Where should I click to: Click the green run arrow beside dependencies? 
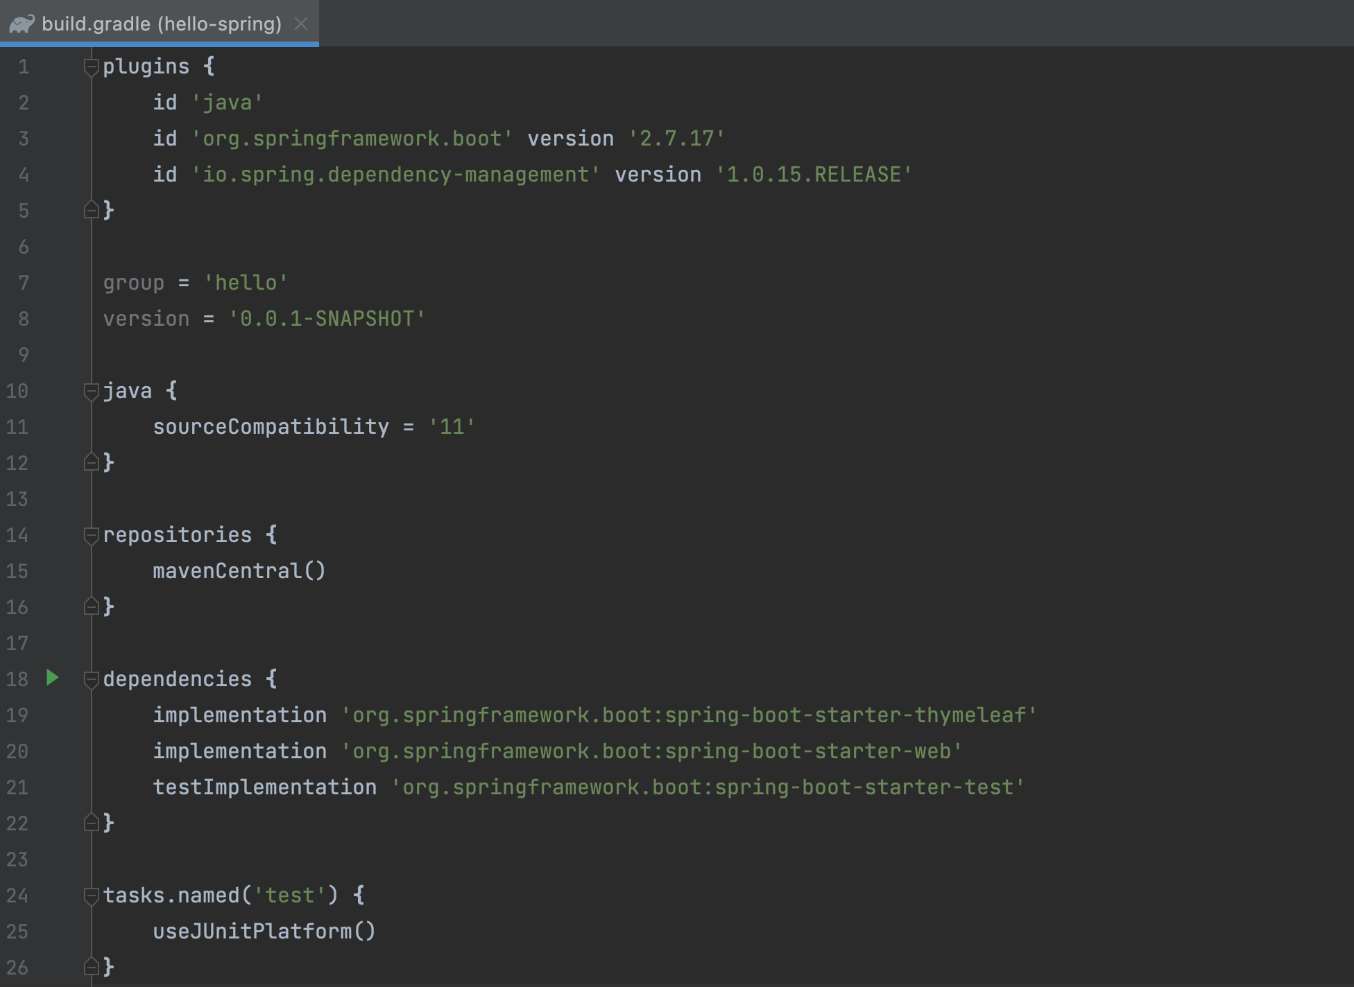(53, 678)
